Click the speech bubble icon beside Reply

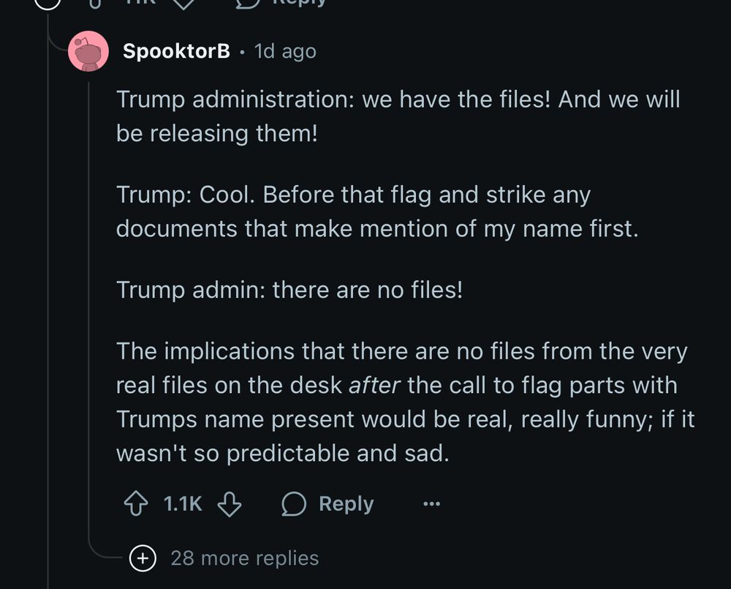294,504
